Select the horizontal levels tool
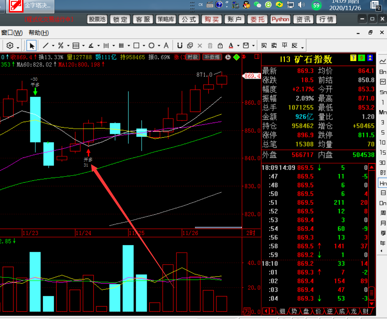387x319 pixels. pyautogui.click(x=106, y=46)
